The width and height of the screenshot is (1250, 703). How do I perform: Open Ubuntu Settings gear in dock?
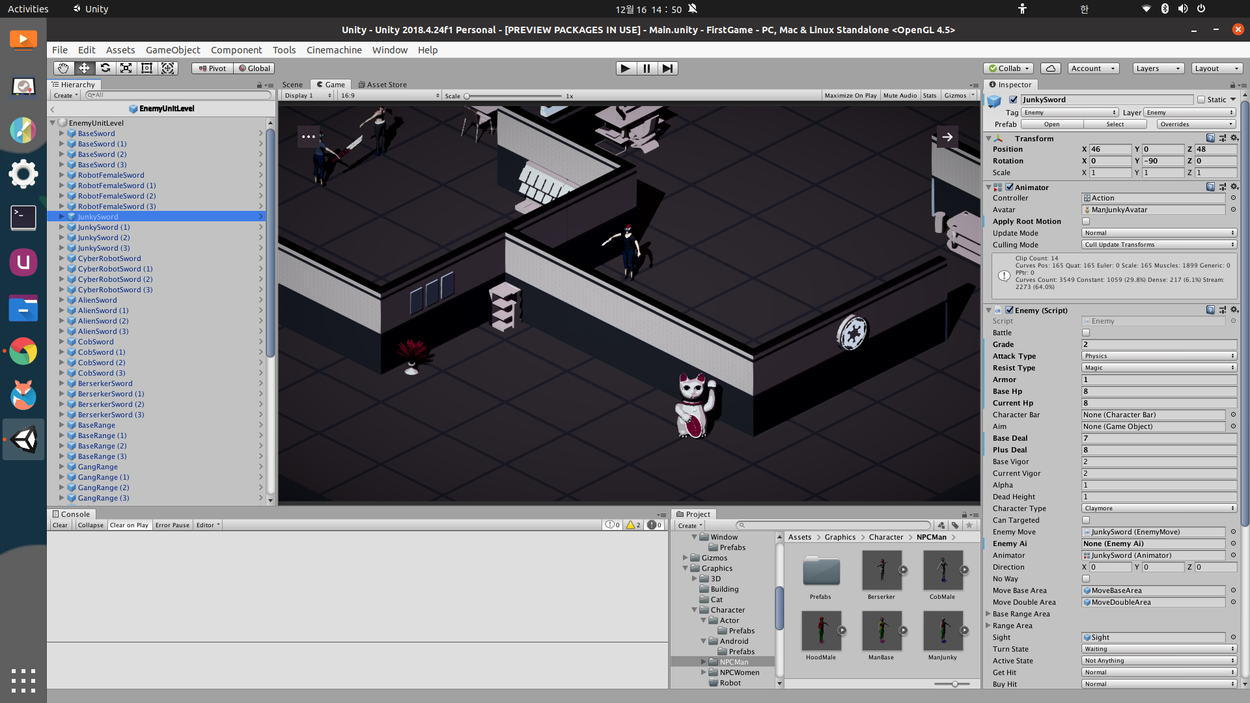23,174
